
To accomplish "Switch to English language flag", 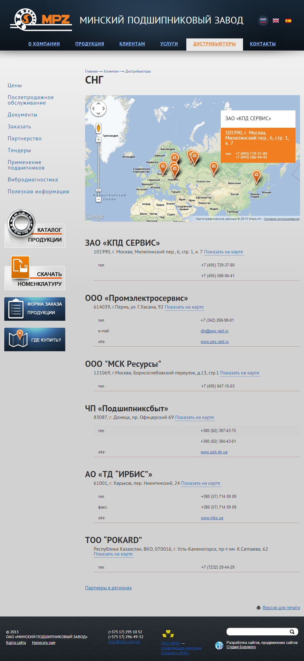I will (x=276, y=21).
